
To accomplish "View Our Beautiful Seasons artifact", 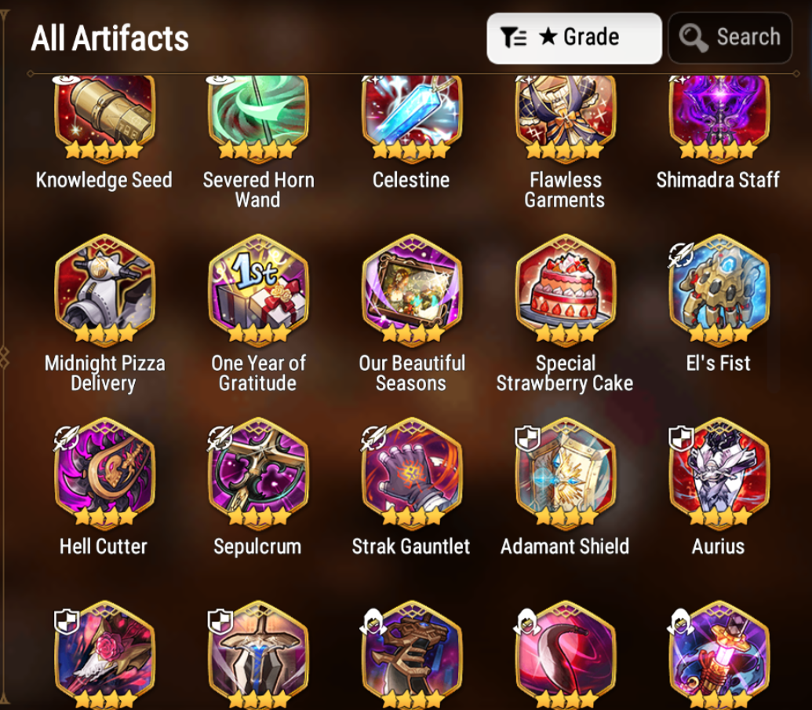I will (412, 289).
